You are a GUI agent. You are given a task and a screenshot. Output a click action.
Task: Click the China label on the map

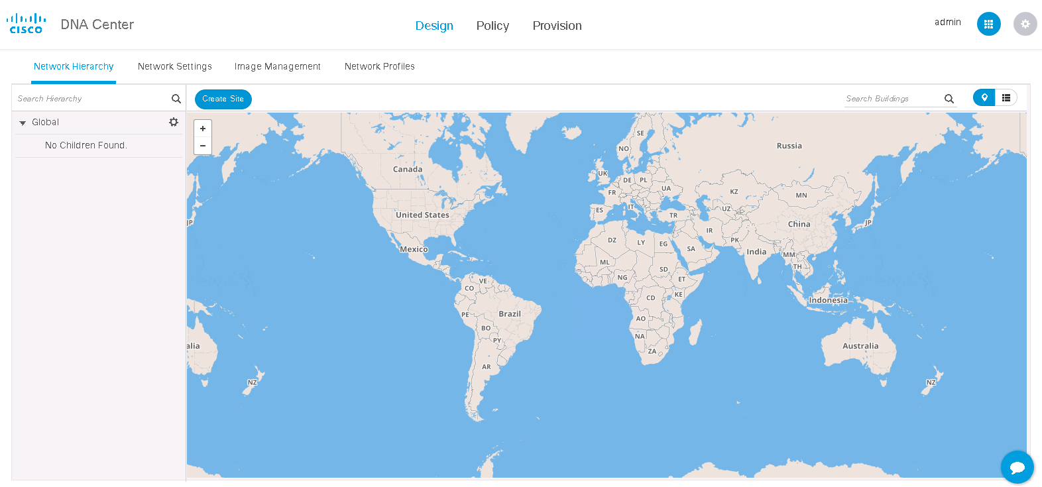[799, 224]
